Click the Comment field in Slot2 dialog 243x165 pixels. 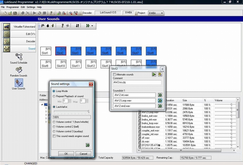click(x=137, y=82)
